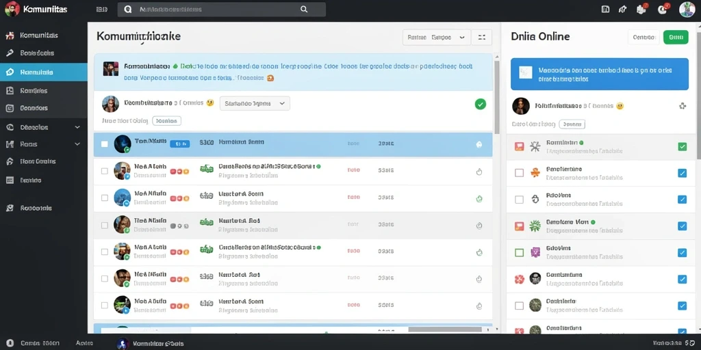Click the blue tag badge in the highlighted row
Screen dimensions: 701x350
[180, 144]
